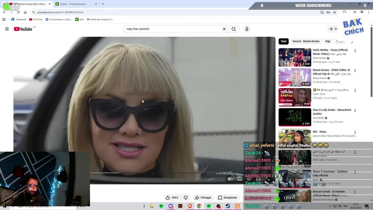Open Kick bookmark
This screenshot has height=210, width=373.
pyautogui.click(x=80, y=20)
